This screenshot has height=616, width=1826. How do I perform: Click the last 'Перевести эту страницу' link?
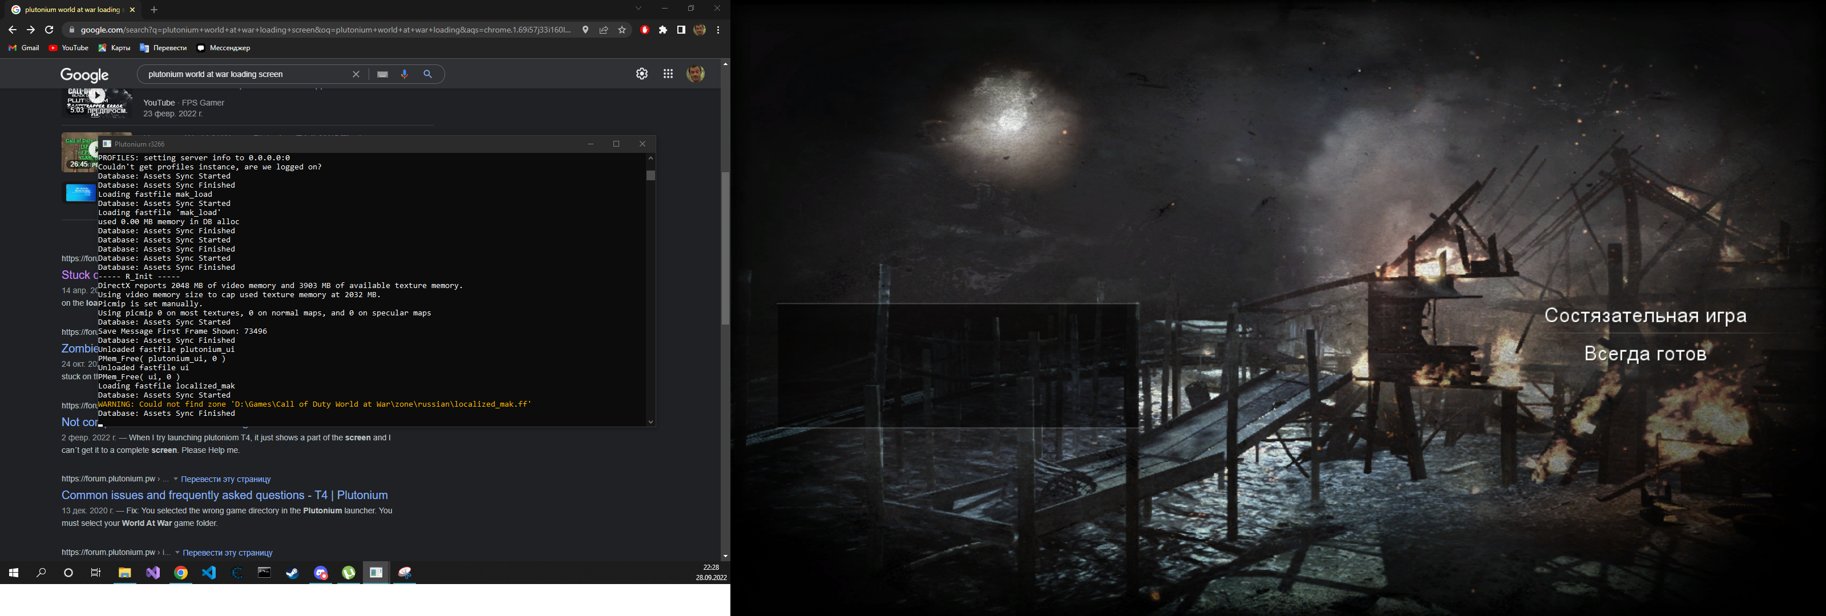pyautogui.click(x=228, y=553)
